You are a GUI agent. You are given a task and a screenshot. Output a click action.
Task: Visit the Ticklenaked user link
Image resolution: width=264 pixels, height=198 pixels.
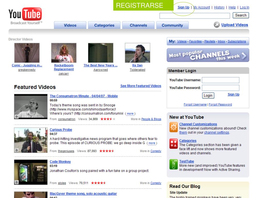point(137,70)
